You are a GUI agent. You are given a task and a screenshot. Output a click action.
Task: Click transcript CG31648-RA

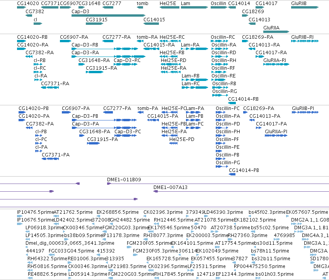(94, 60)
